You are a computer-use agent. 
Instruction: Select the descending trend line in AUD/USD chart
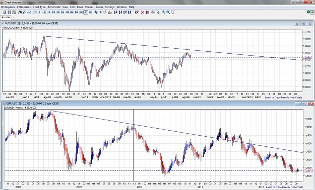(173, 48)
